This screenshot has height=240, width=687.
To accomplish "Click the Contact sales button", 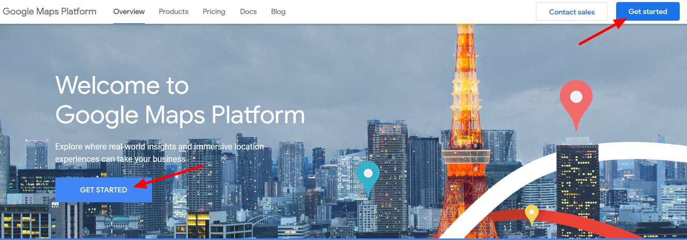I will 572,12.
